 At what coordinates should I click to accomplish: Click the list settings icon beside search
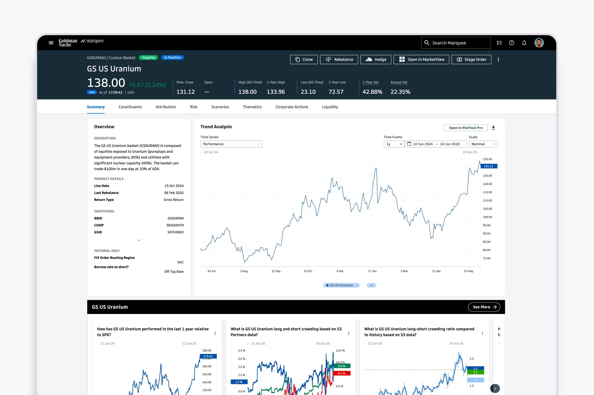coord(499,43)
